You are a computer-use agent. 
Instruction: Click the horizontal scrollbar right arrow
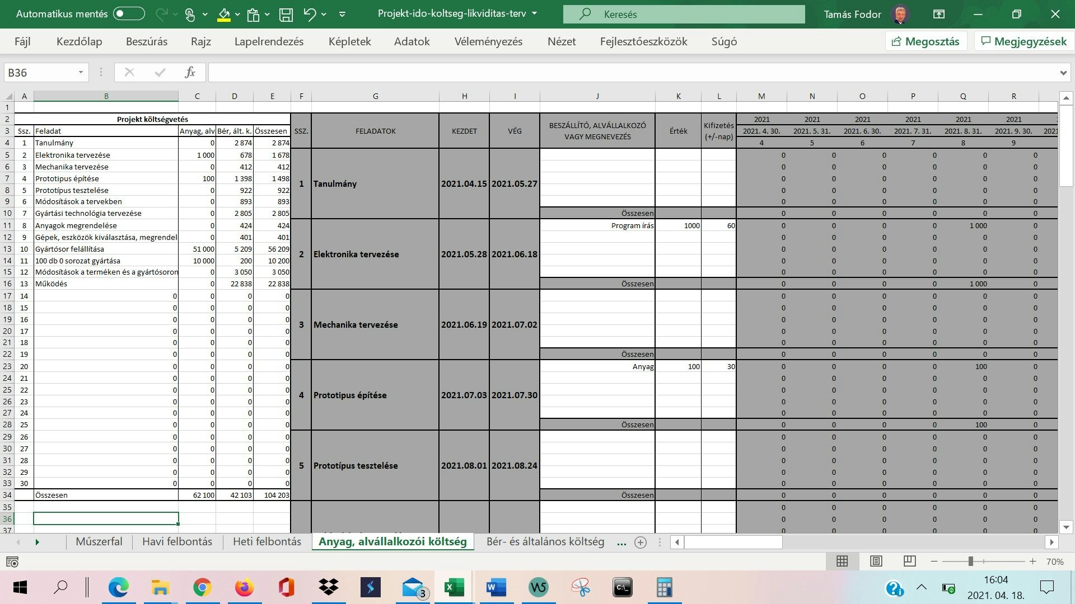coord(1051,542)
